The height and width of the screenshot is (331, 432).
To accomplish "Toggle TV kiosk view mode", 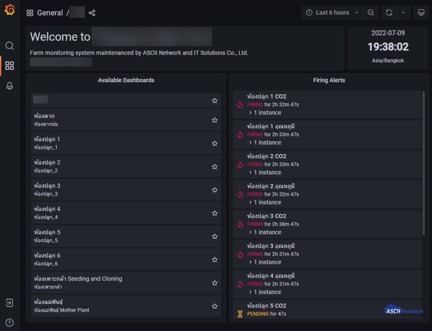I will tap(421, 13).
